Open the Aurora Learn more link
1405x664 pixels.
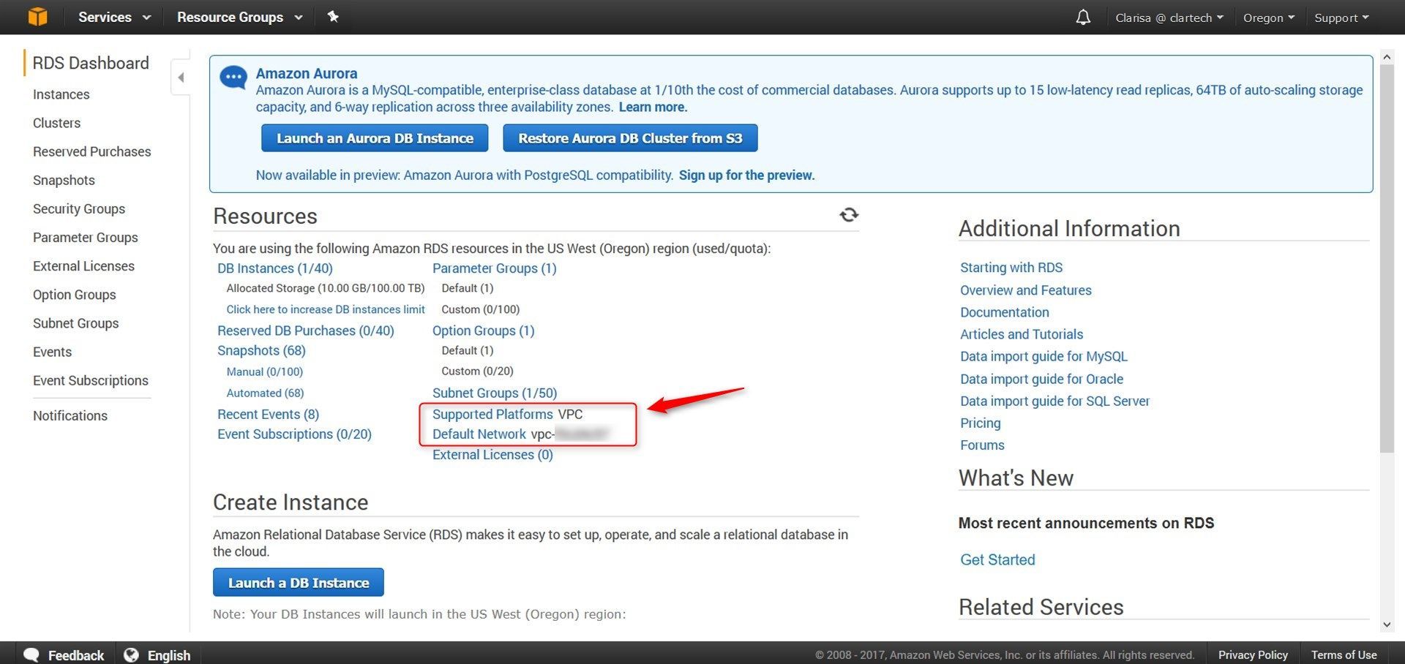pyautogui.click(x=653, y=107)
